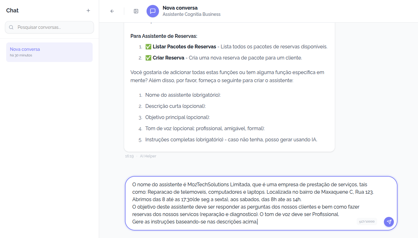This screenshot has height=238, width=418.
Task: Click the Instruções completas list item
Action: click(x=231, y=140)
